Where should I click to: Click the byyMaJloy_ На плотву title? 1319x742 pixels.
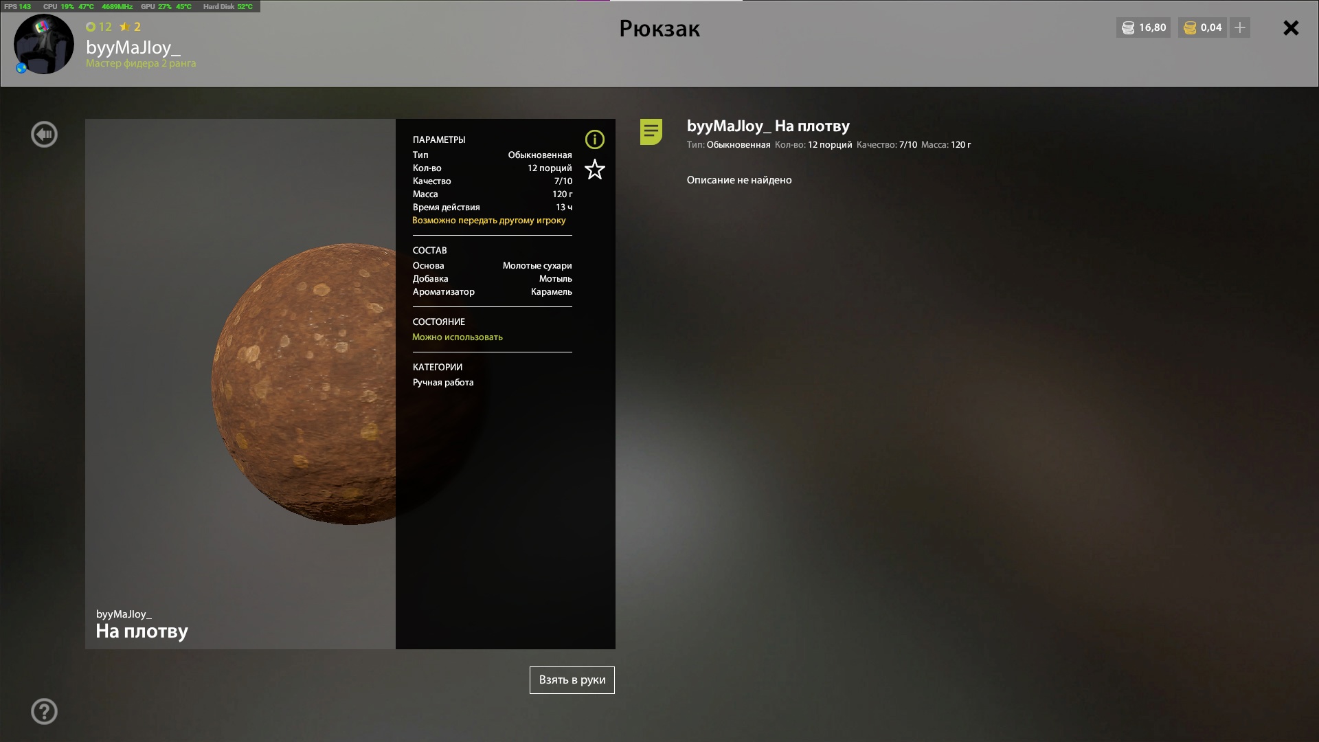click(x=767, y=126)
